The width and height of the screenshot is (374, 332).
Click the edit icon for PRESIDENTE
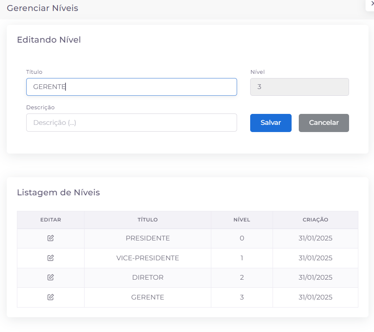(x=51, y=238)
